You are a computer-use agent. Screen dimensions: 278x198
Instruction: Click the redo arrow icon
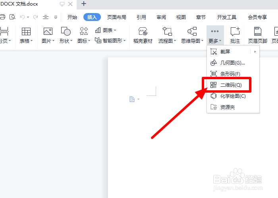coord(35,17)
